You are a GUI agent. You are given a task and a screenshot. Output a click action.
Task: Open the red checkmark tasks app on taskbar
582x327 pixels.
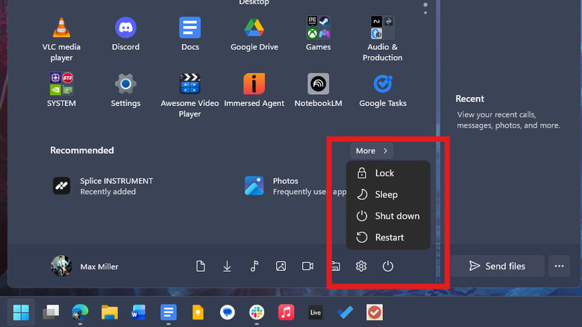point(375,312)
